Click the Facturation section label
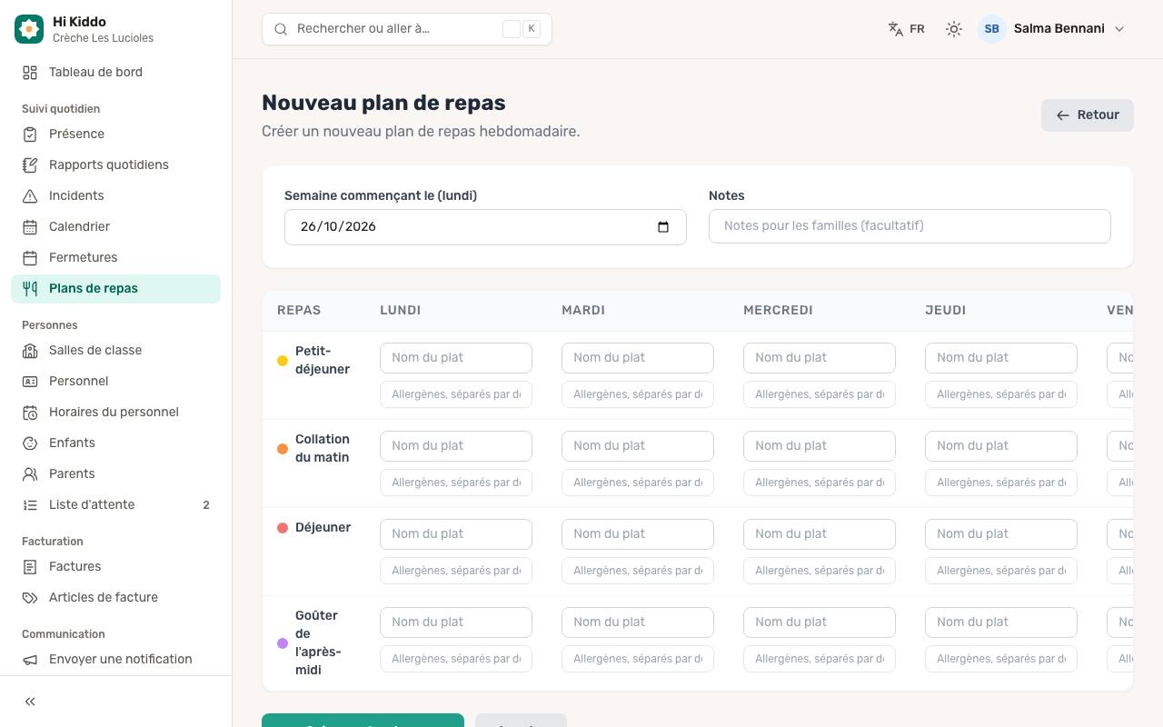Screen dimensions: 1163x727 pos(53,542)
